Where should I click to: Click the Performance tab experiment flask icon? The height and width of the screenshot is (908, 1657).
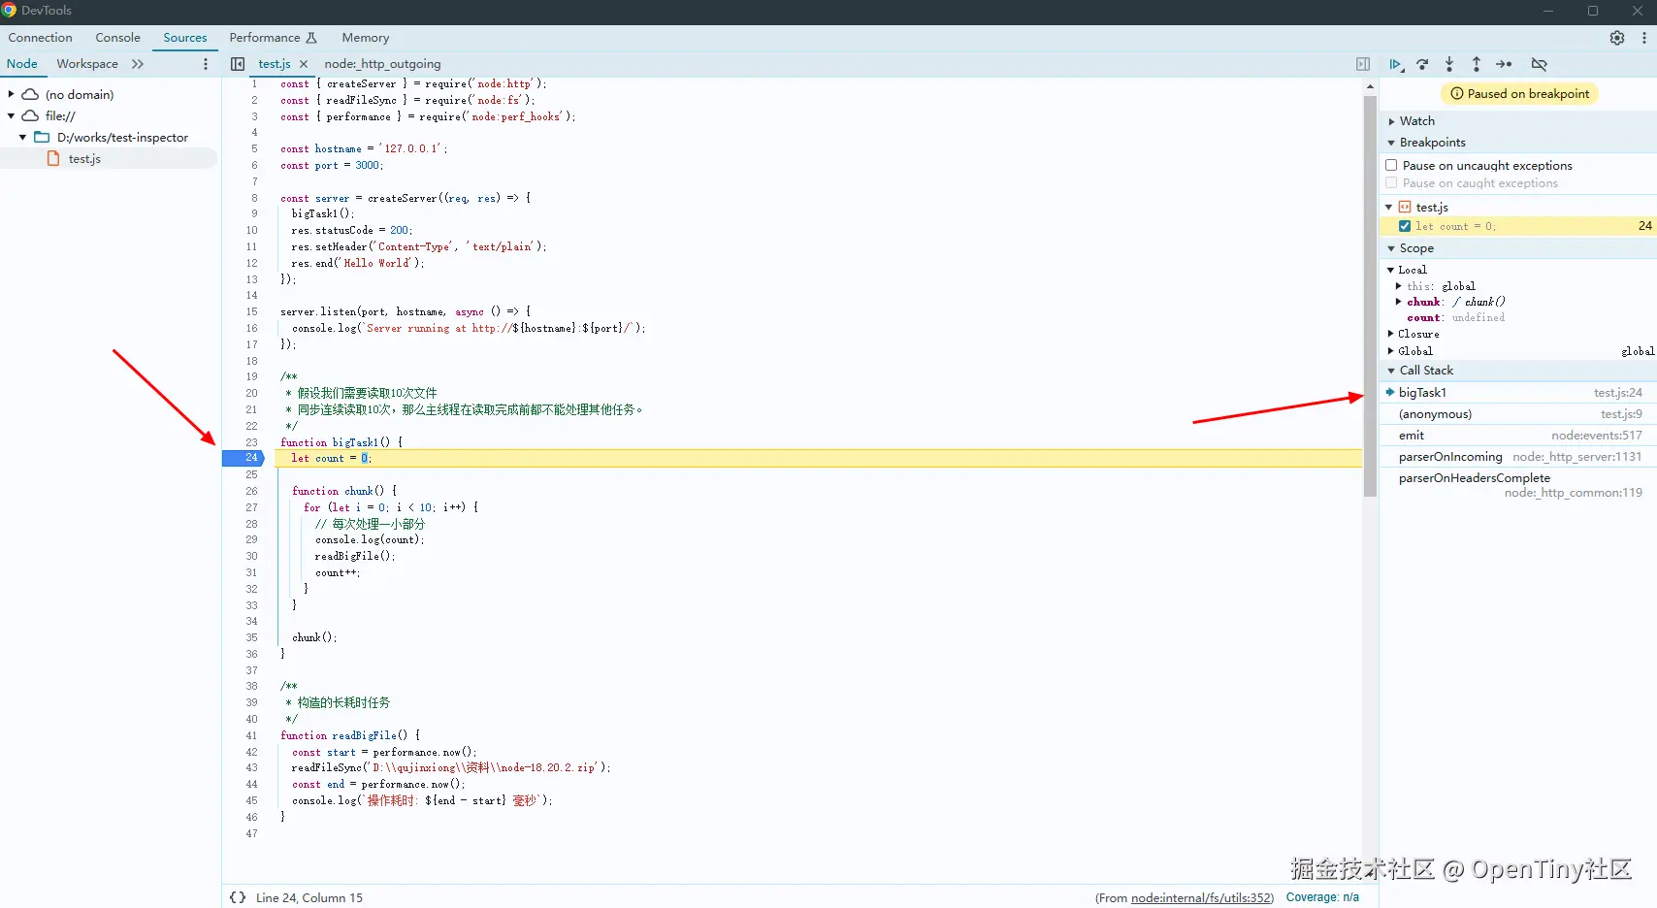pos(311,38)
